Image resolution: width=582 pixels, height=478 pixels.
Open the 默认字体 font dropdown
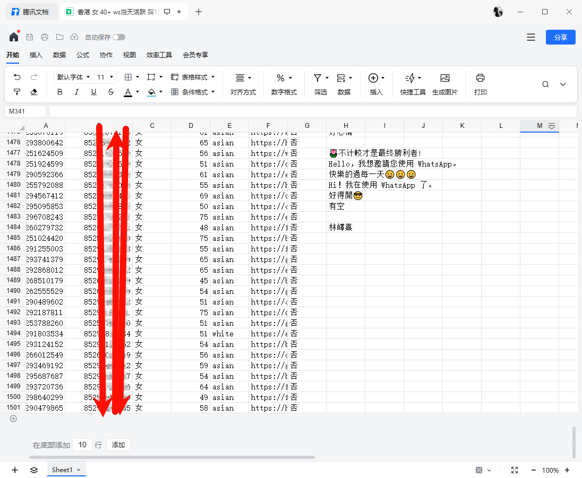(73, 76)
